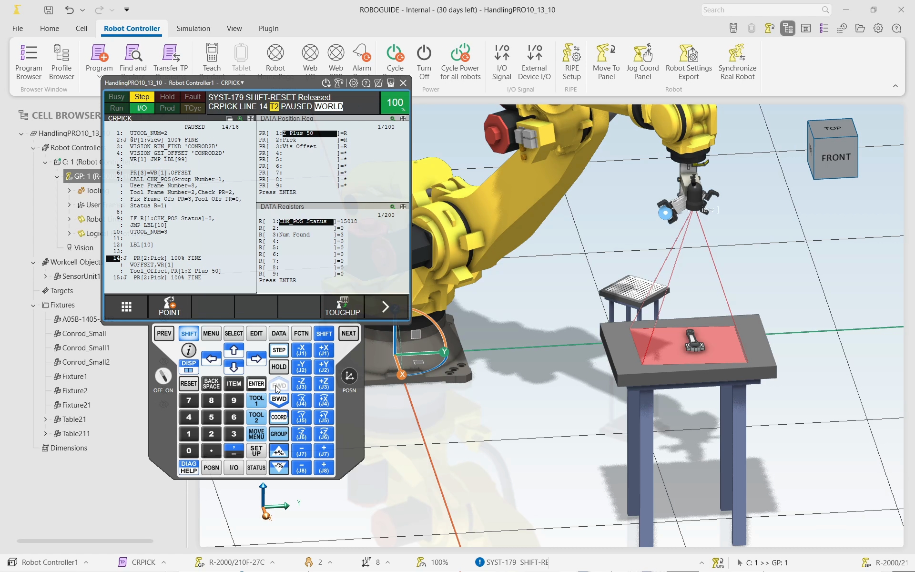This screenshot has height=572, width=915.
Task: Open External Device I/O
Action: (x=534, y=61)
